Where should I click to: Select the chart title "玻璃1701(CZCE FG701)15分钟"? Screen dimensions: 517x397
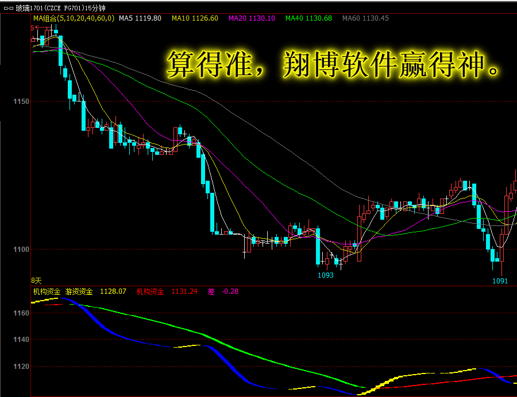tap(61, 8)
